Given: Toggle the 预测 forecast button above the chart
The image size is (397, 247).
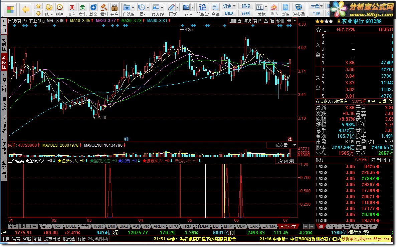Looking at the screenshot, I should click(280, 21).
